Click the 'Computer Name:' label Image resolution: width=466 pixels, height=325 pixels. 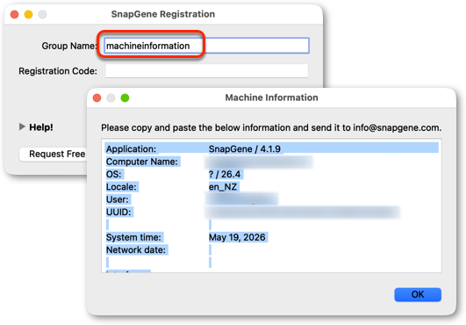142,162
